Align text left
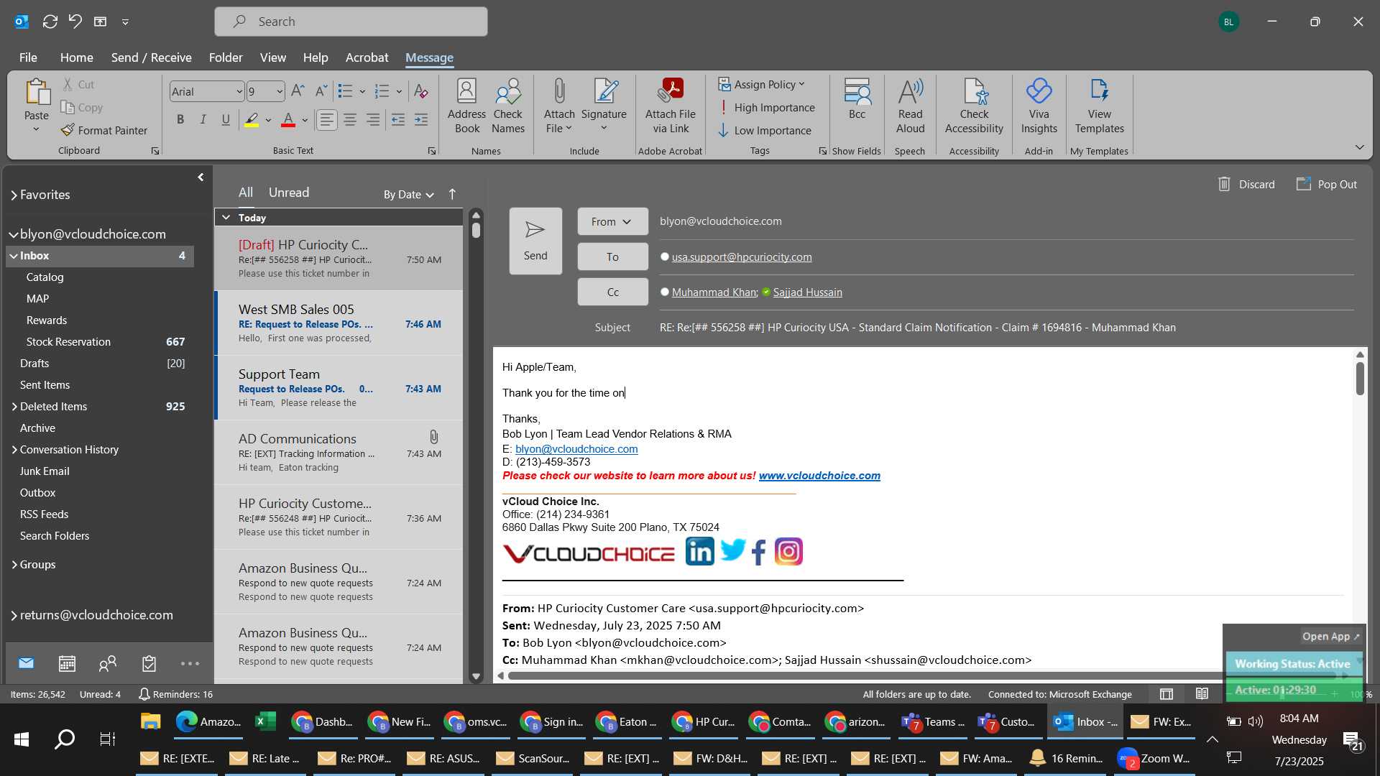Image resolution: width=1380 pixels, height=776 pixels. 327,119
